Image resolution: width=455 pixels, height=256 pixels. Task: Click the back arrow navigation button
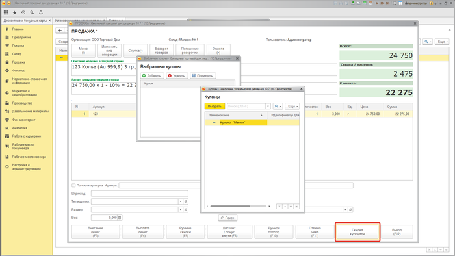click(60, 31)
